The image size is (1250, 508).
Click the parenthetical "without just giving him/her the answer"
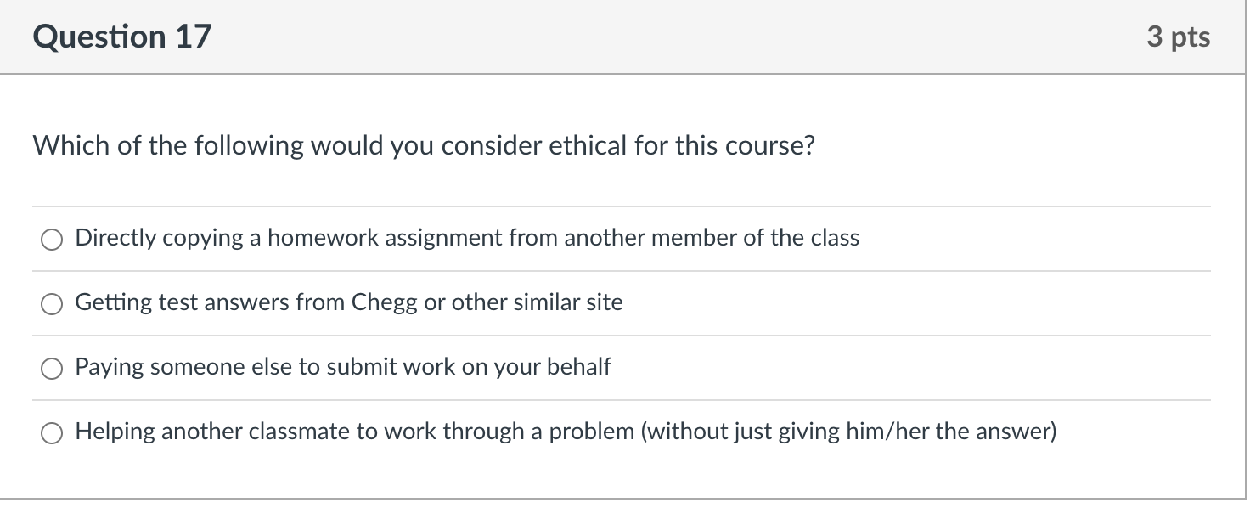coord(849,432)
